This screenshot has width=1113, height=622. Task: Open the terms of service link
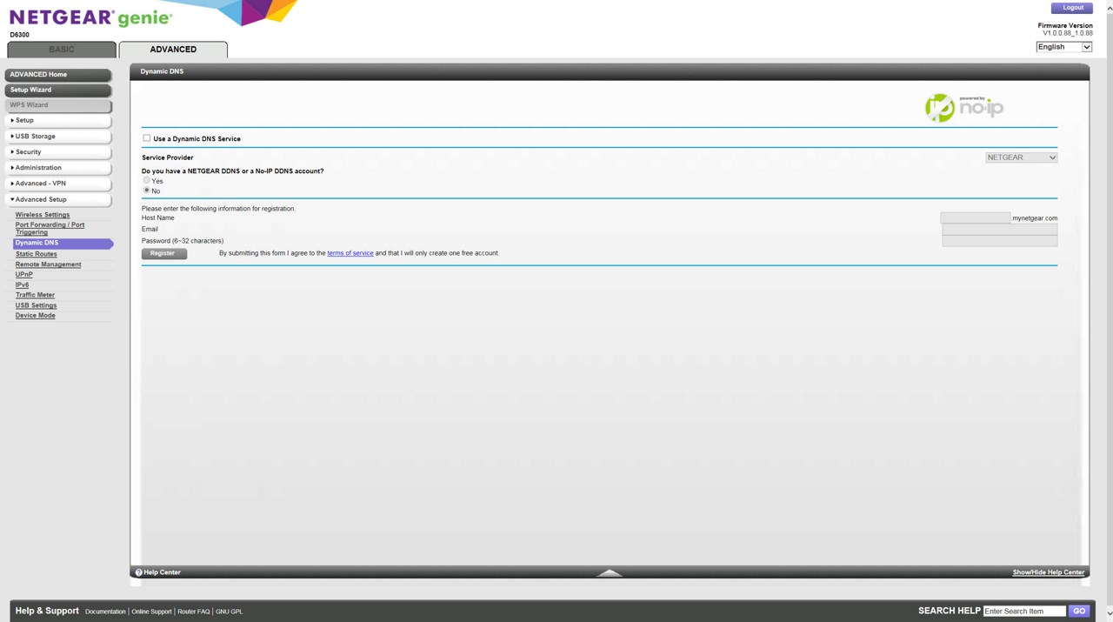pyautogui.click(x=350, y=253)
